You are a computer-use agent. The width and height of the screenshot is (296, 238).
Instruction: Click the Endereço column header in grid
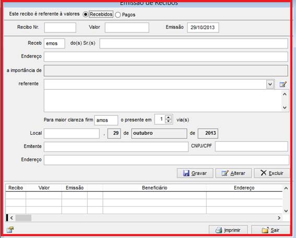point(244,188)
